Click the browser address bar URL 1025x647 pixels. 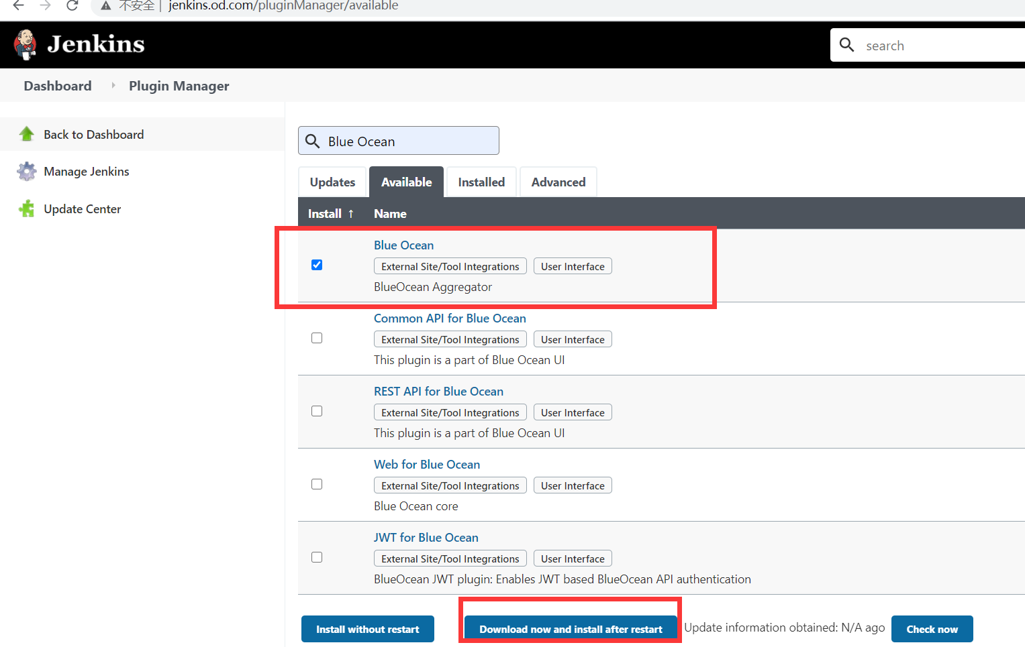tap(283, 5)
